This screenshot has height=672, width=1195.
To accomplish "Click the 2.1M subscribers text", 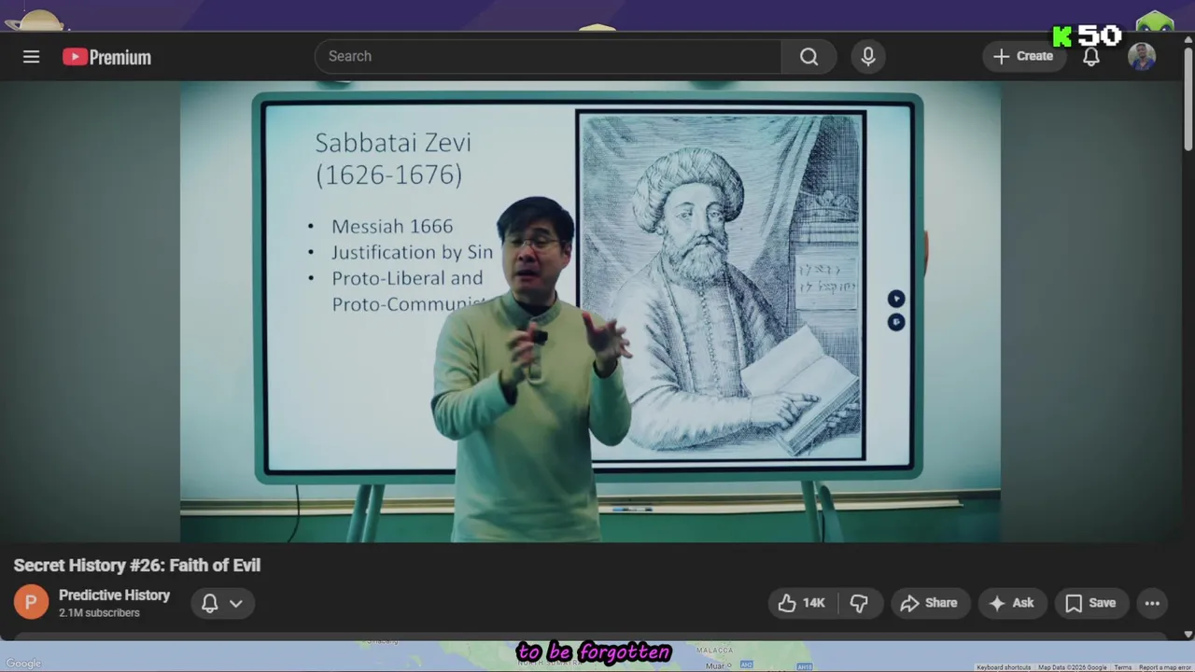I will [99, 613].
